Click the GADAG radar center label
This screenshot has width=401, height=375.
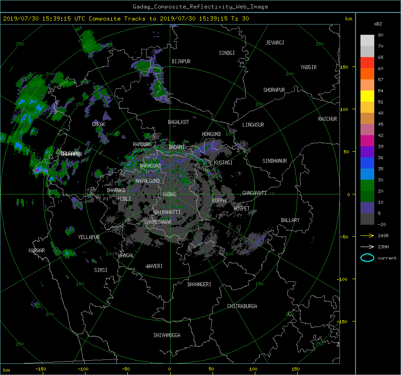point(169,194)
